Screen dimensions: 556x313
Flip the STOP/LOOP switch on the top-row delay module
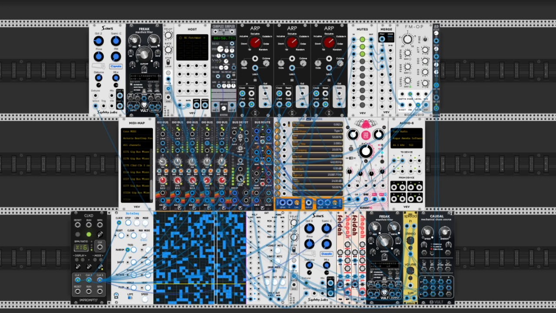pyautogui.click(x=168, y=62)
